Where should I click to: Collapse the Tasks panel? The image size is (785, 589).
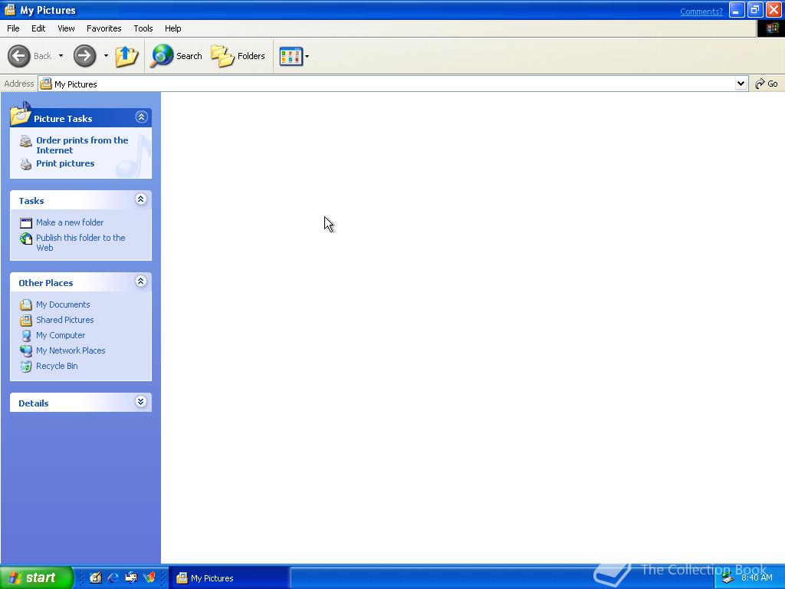tap(141, 199)
